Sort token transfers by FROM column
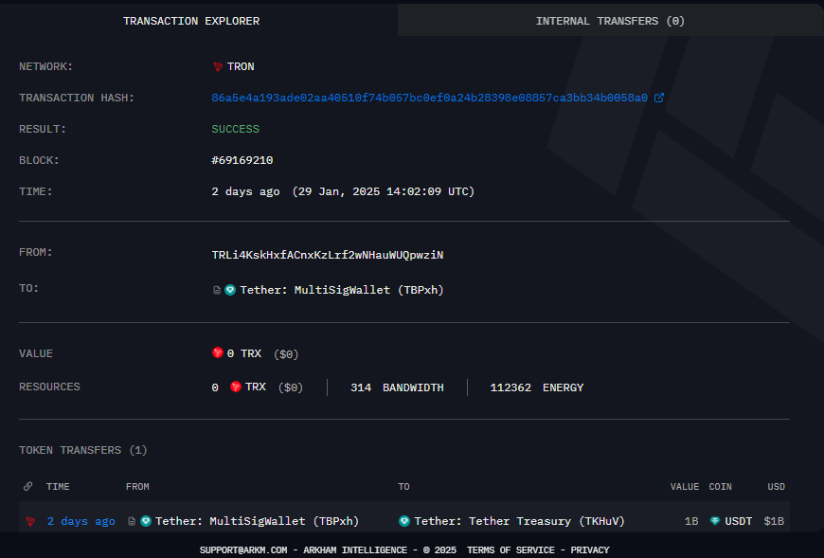This screenshot has height=558, width=824. 137,487
